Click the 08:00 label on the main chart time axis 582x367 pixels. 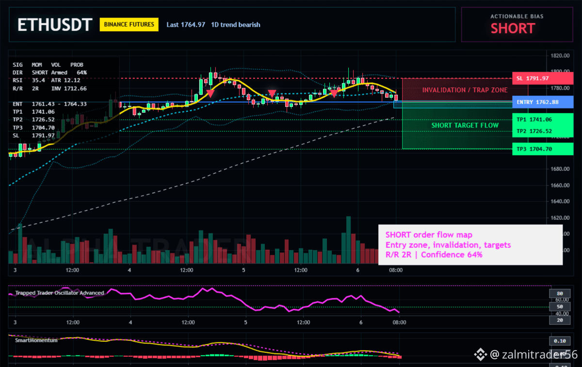tap(396, 270)
